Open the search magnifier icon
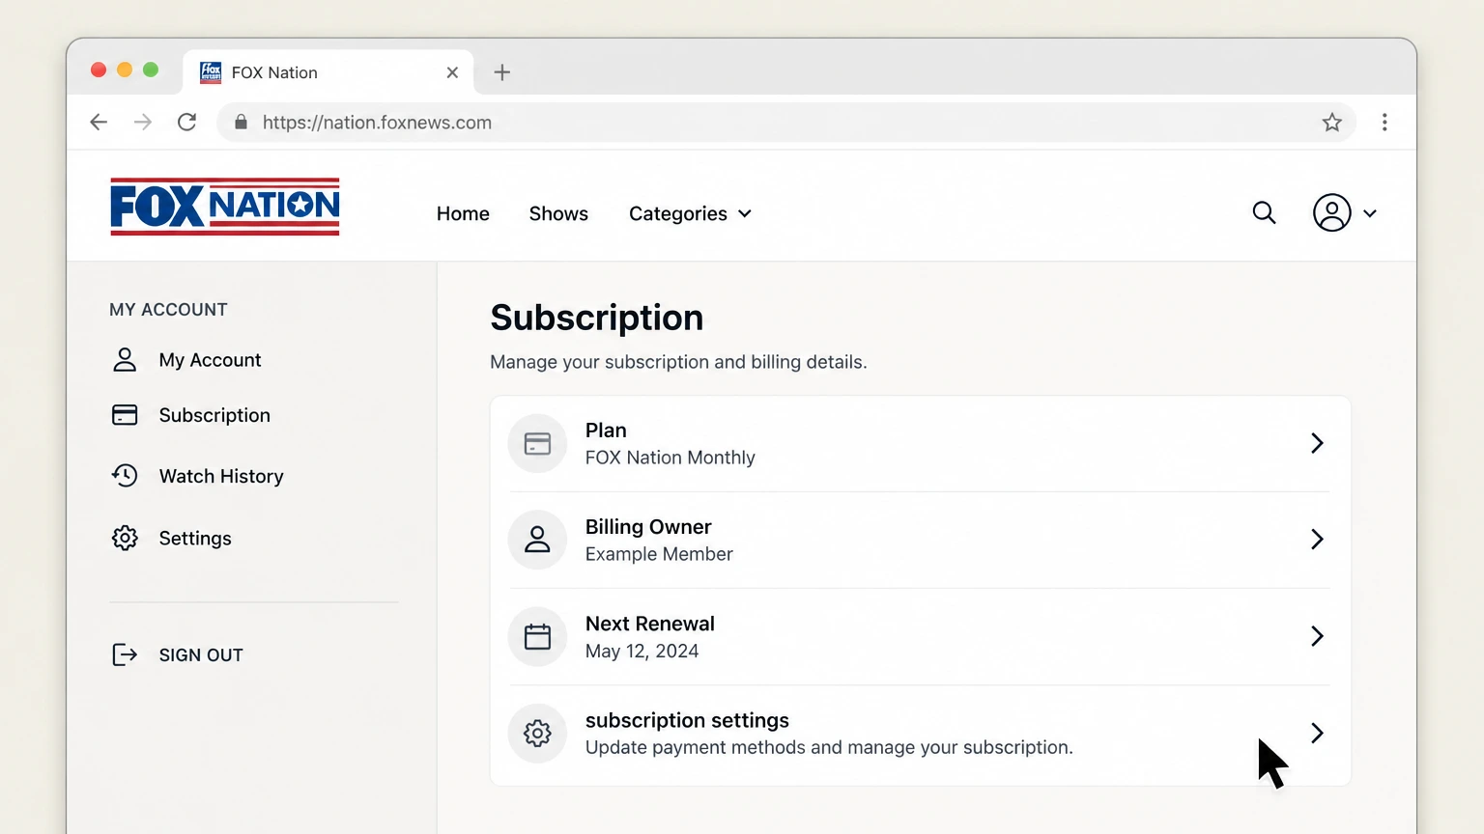Viewport: 1484px width, 834px height. click(1264, 212)
